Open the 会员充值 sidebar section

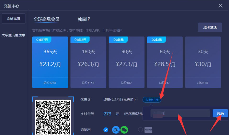click(13, 18)
